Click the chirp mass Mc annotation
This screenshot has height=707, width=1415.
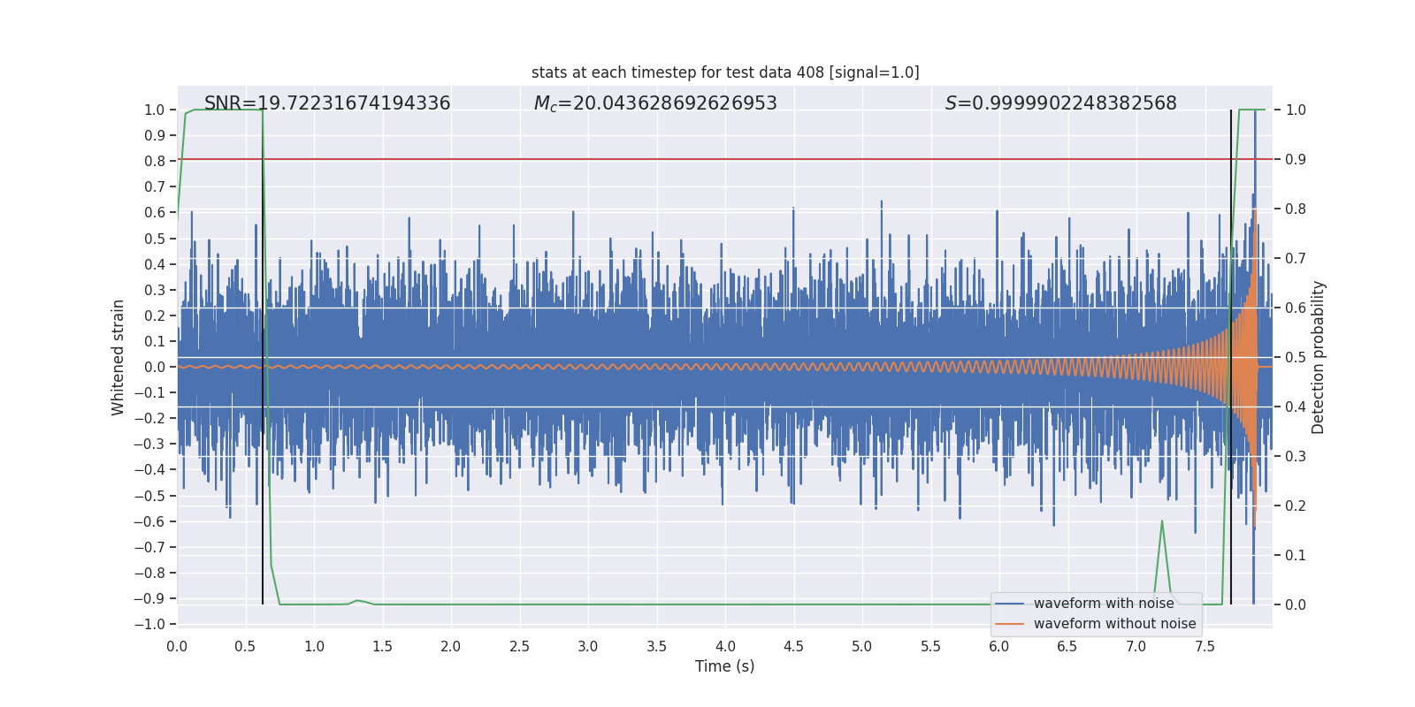point(655,103)
